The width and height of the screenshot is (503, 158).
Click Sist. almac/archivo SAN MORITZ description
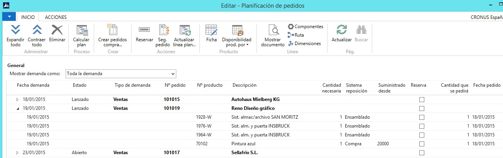[265, 117]
